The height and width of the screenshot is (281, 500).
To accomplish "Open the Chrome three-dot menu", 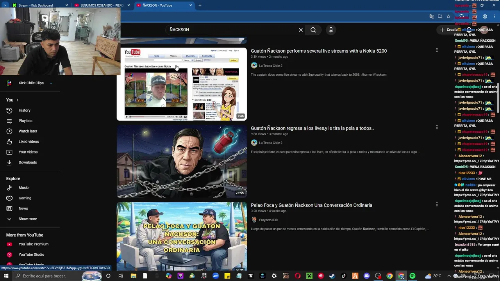I will coord(494,16).
